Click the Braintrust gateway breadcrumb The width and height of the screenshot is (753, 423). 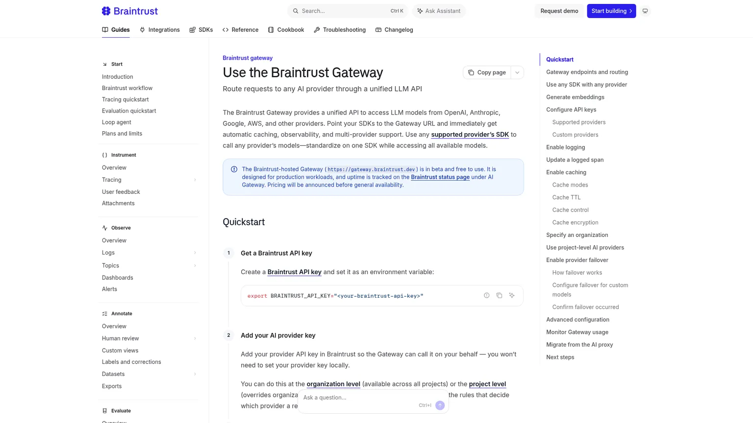pyautogui.click(x=248, y=58)
